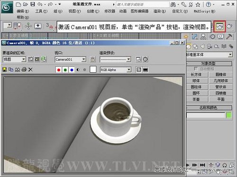
Task: Open the Help question mark icon
Action: (209, 5)
